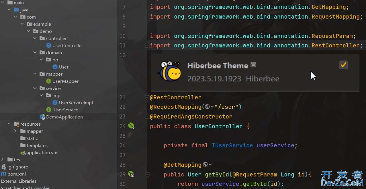Collapse the example package
The image size is (366, 189).
coord(22,24)
